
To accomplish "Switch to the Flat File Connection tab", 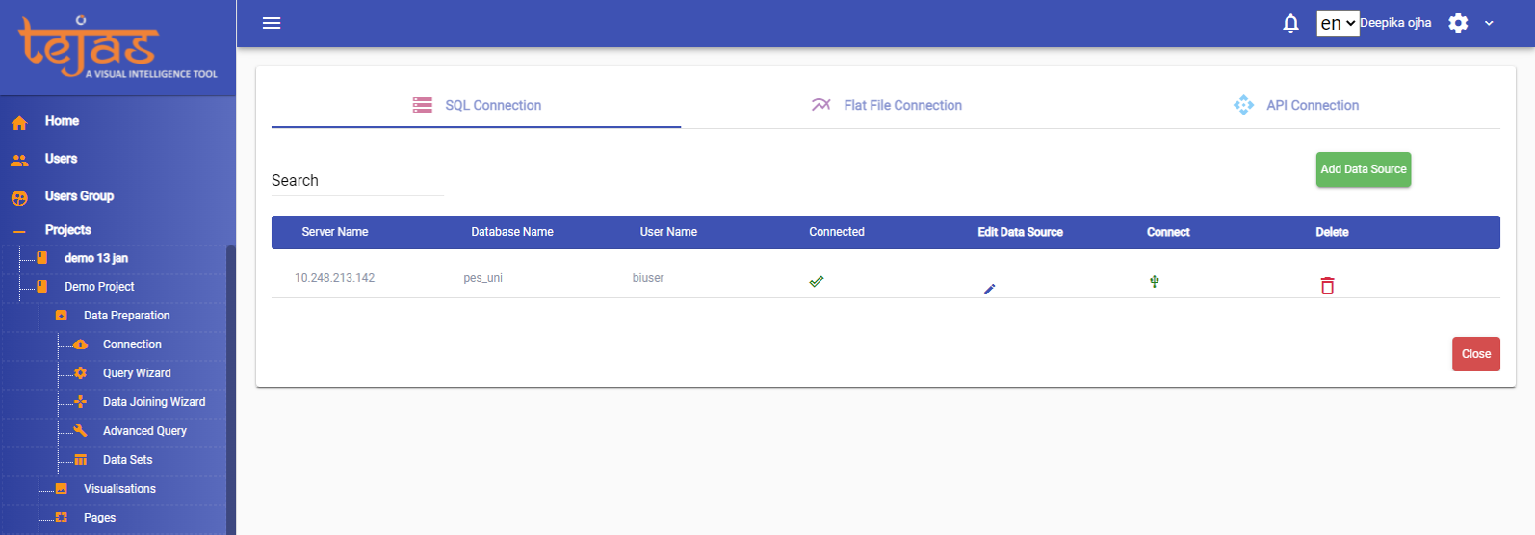I will click(x=886, y=105).
